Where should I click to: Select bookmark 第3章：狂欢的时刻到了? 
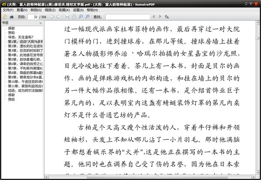(25, 50)
